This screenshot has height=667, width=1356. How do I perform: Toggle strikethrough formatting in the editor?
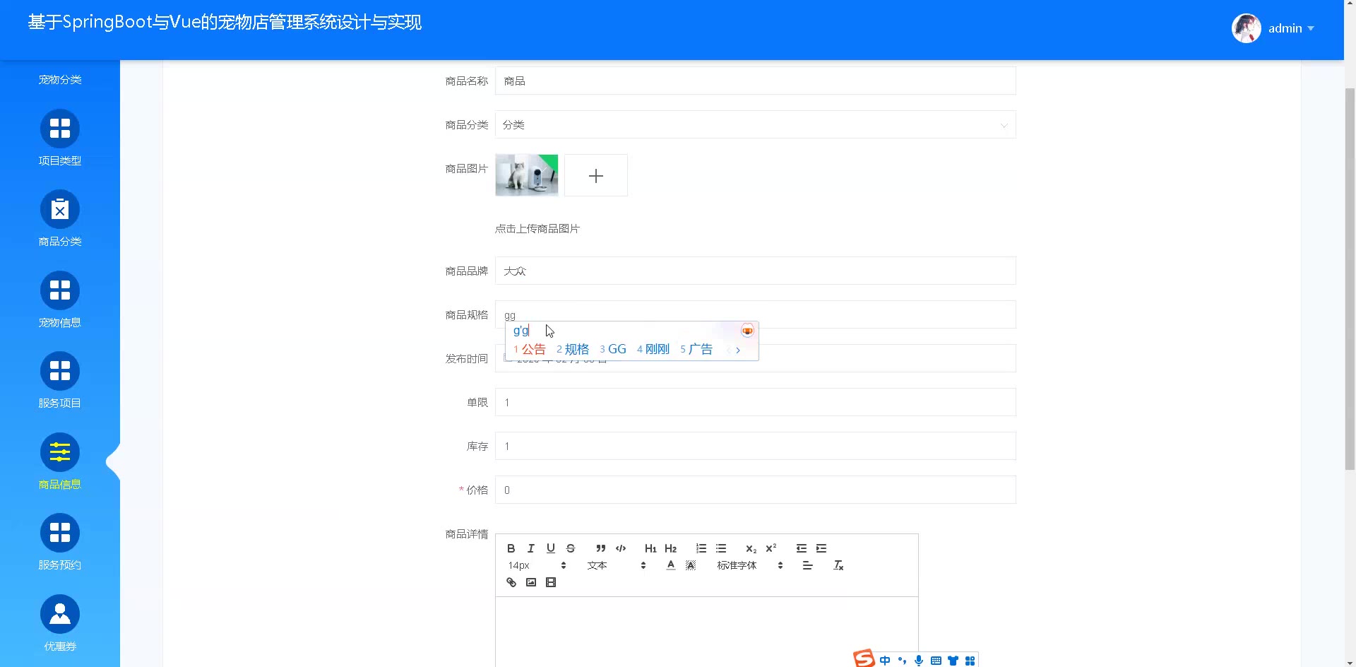(x=571, y=548)
